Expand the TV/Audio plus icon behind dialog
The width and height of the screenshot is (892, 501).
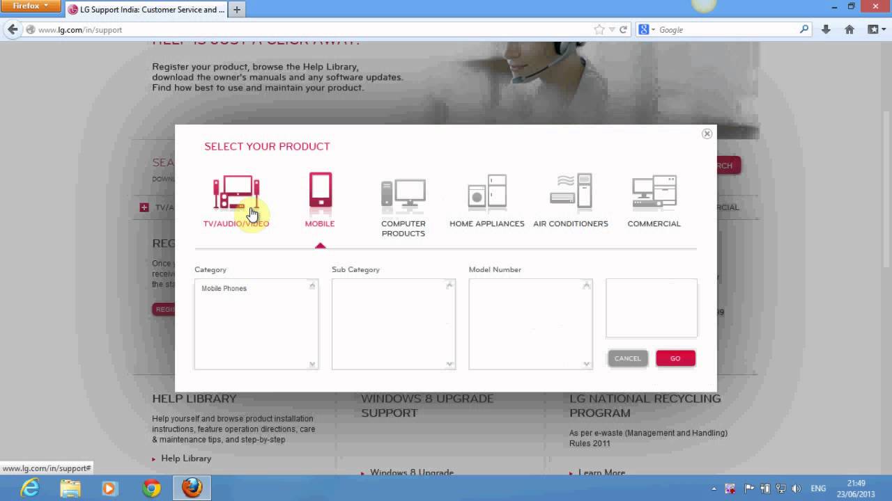tap(144, 207)
